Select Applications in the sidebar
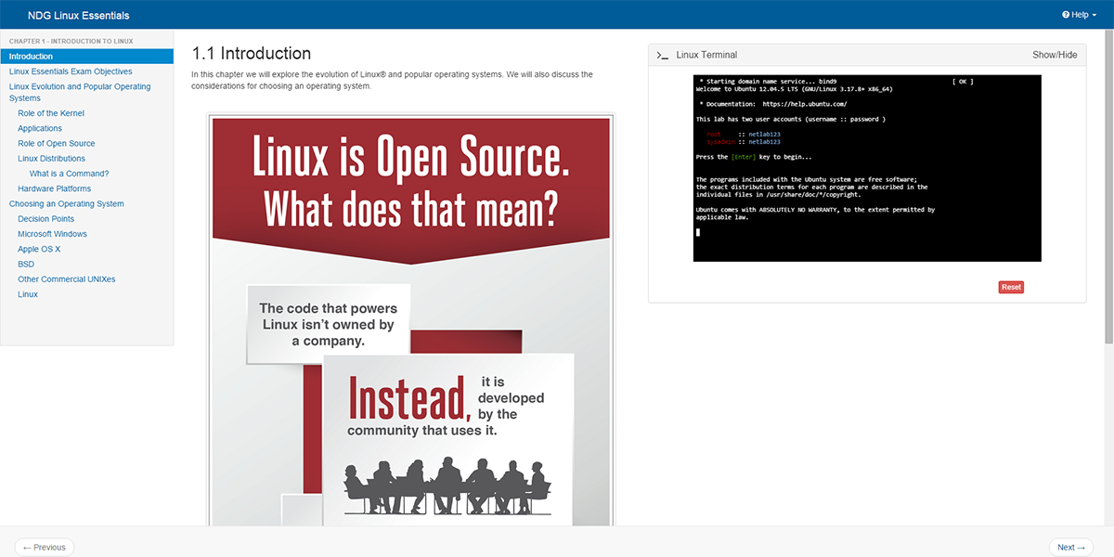This screenshot has height=557, width=1114. [x=40, y=128]
